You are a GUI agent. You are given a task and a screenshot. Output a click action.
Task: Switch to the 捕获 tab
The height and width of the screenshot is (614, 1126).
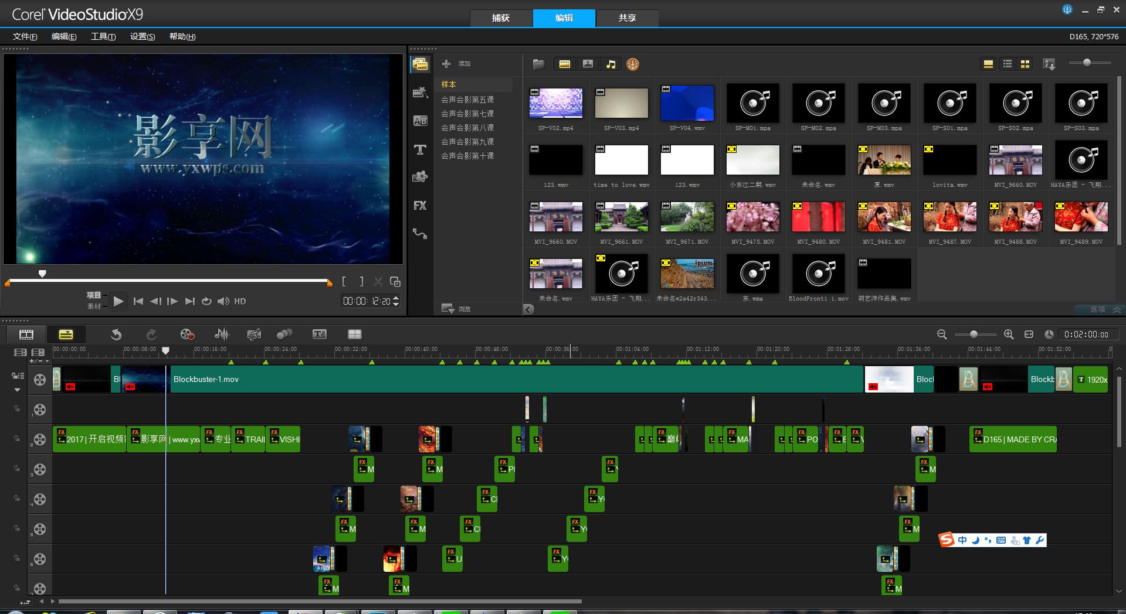[x=501, y=18]
